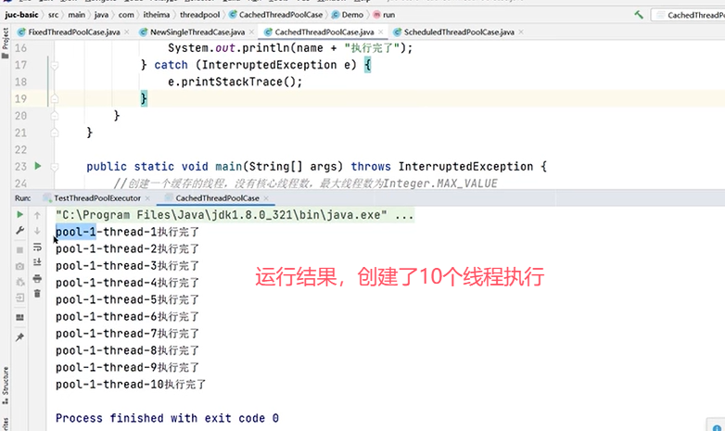Click the System.out.println code line

tap(290, 48)
